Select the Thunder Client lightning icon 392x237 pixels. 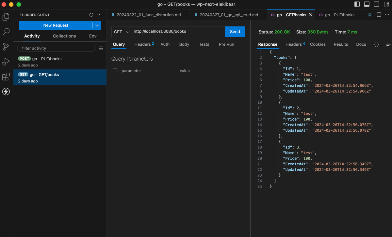click(x=6, y=92)
